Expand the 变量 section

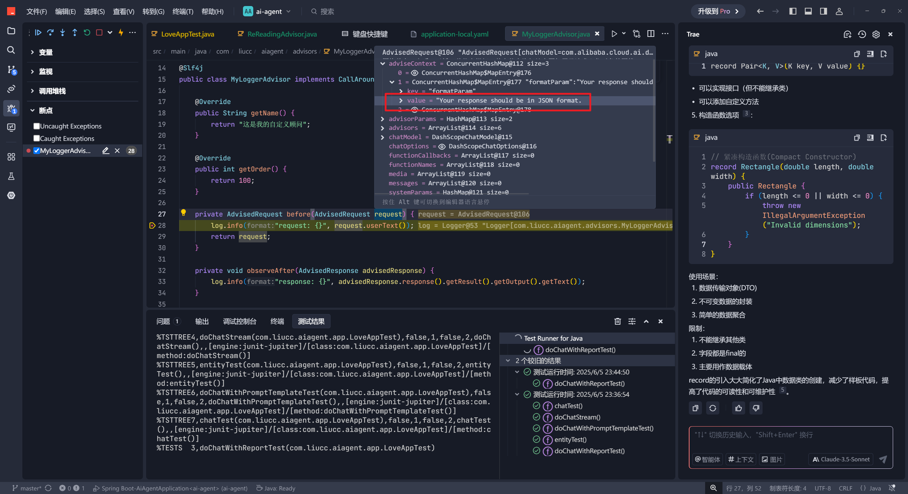tap(45, 52)
